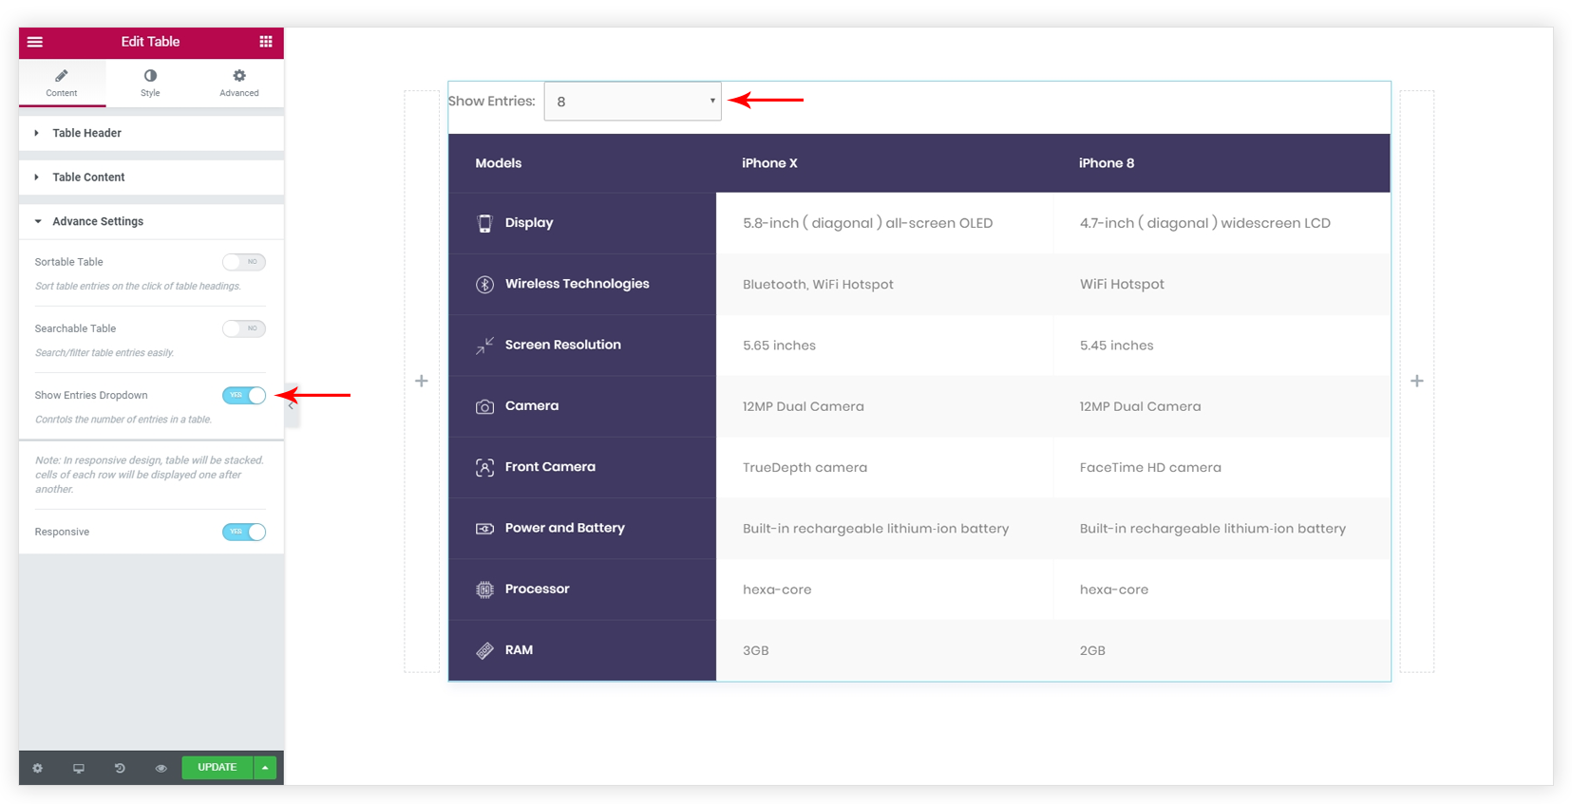Screen dimensions: 1572x804
Task: Click the Screen Resolution arrows icon
Action: [x=484, y=346]
